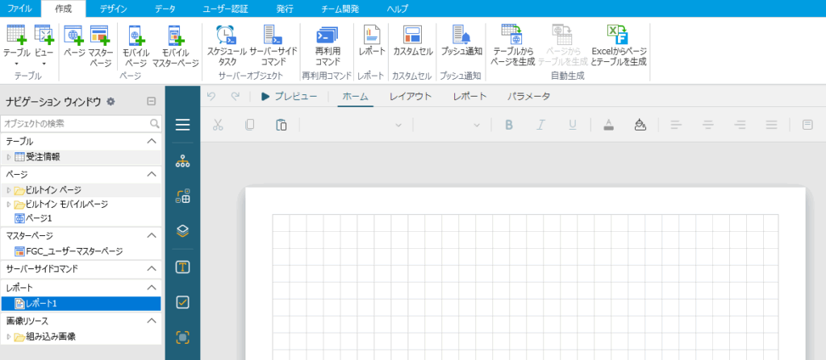The height and width of the screenshot is (360, 826).
Task: Click the プッシュ通知 bell icon
Action: 461,35
